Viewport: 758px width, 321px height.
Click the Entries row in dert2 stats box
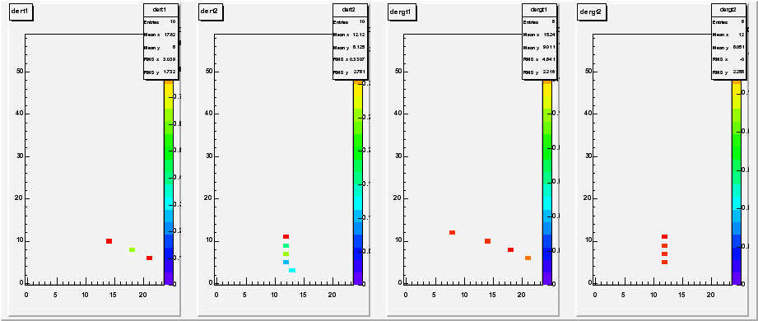pyautogui.click(x=350, y=21)
